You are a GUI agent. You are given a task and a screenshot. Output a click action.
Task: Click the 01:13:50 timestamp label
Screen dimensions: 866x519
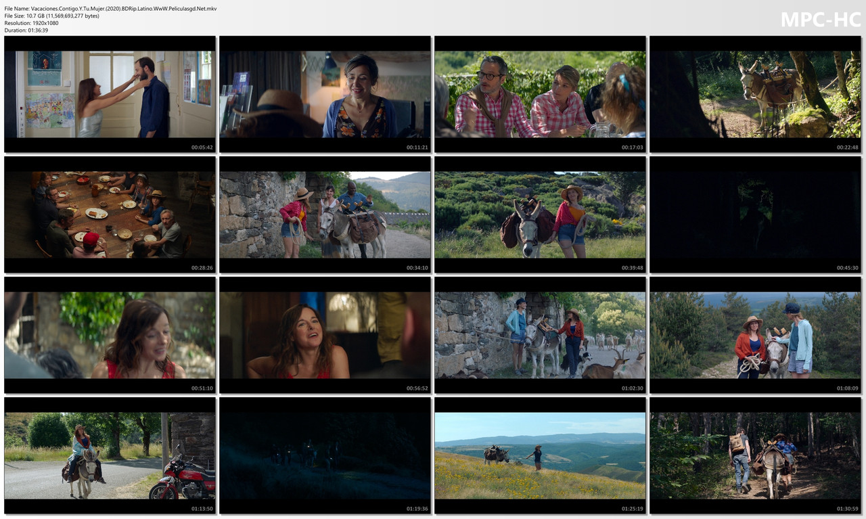(x=202, y=508)
